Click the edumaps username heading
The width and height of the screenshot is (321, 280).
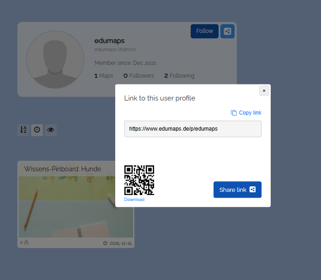pos(109,41)
